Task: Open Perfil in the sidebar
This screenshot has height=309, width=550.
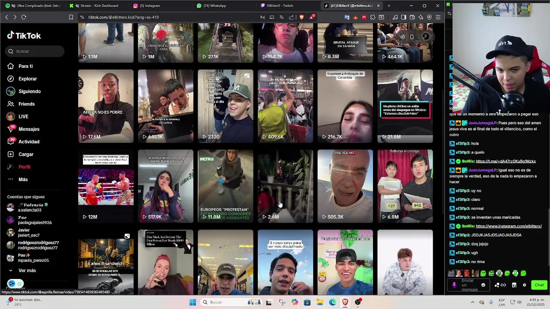Action: coord(19,167)
